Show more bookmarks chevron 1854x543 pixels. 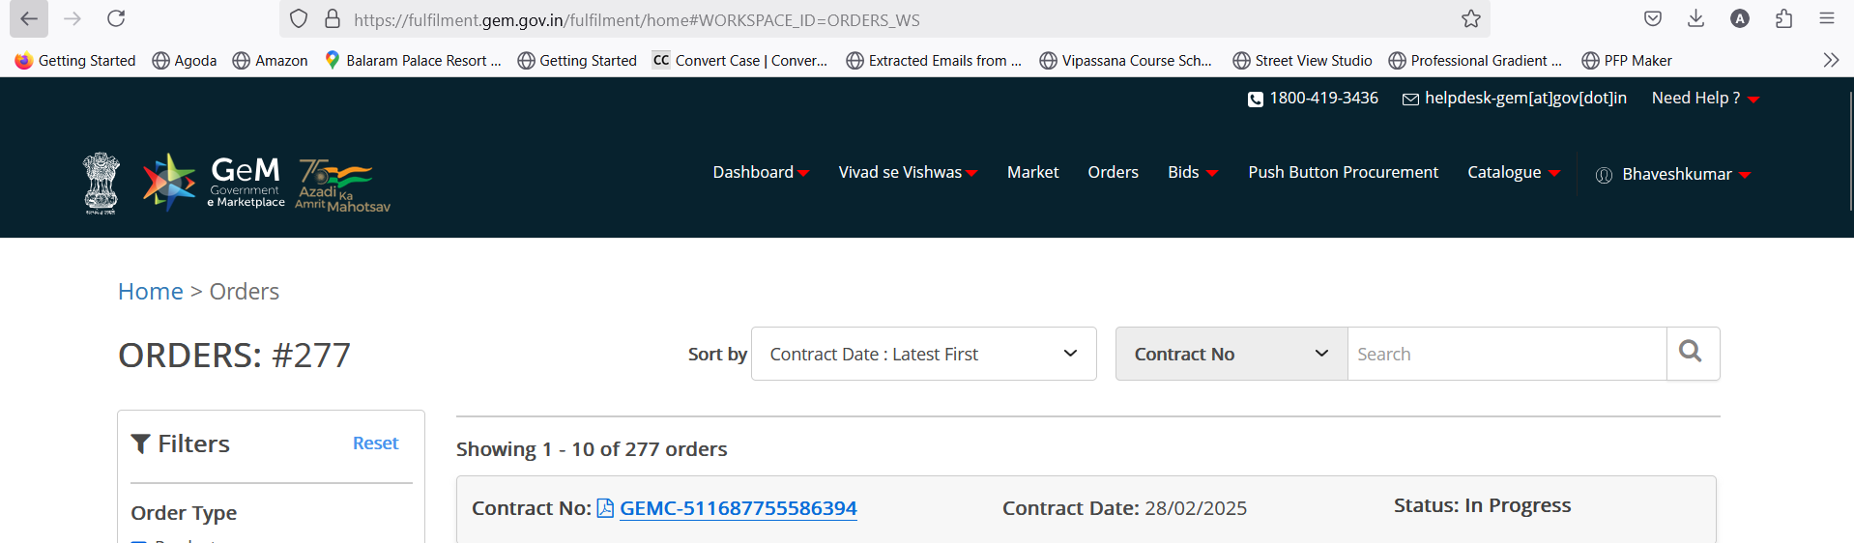click(x=1831, y=60)
